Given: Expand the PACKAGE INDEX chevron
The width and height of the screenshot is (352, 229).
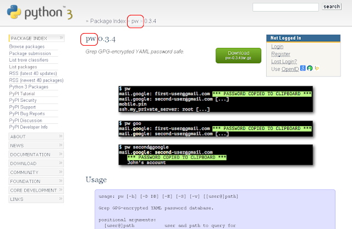Looking at the screenshot, I should pyautogui.click(x=61, y=38).
